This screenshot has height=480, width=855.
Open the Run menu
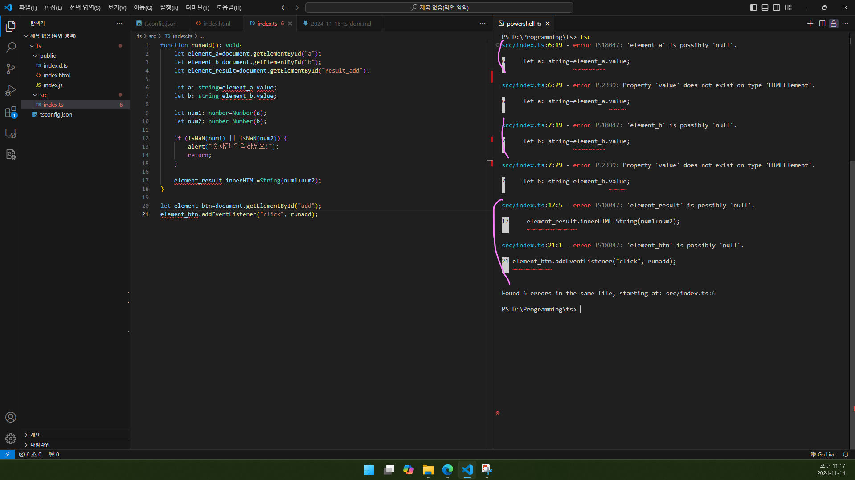click(x=169, y=8)
